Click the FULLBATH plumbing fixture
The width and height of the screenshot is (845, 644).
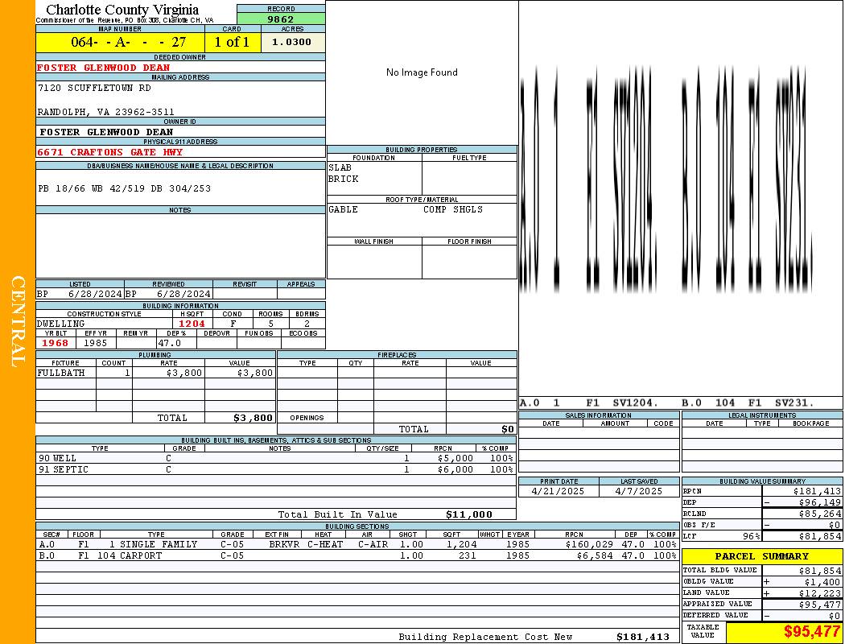[x=61, y=373]
